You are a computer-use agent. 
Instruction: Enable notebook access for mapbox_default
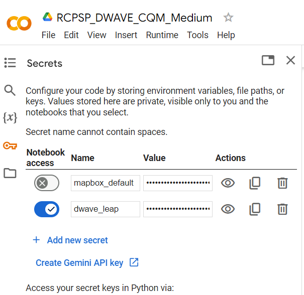tap(47, 183)
